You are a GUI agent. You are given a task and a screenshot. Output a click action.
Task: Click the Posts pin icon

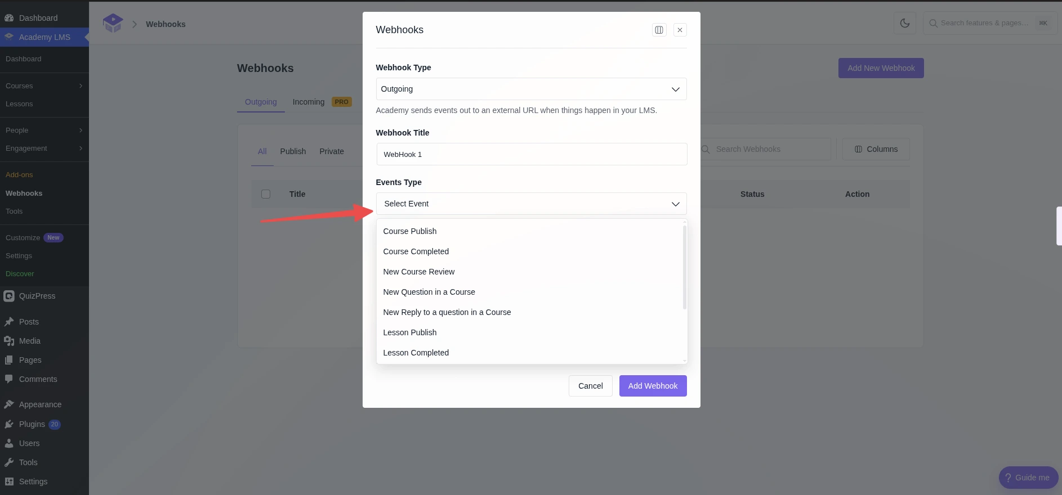click(9, 322)
